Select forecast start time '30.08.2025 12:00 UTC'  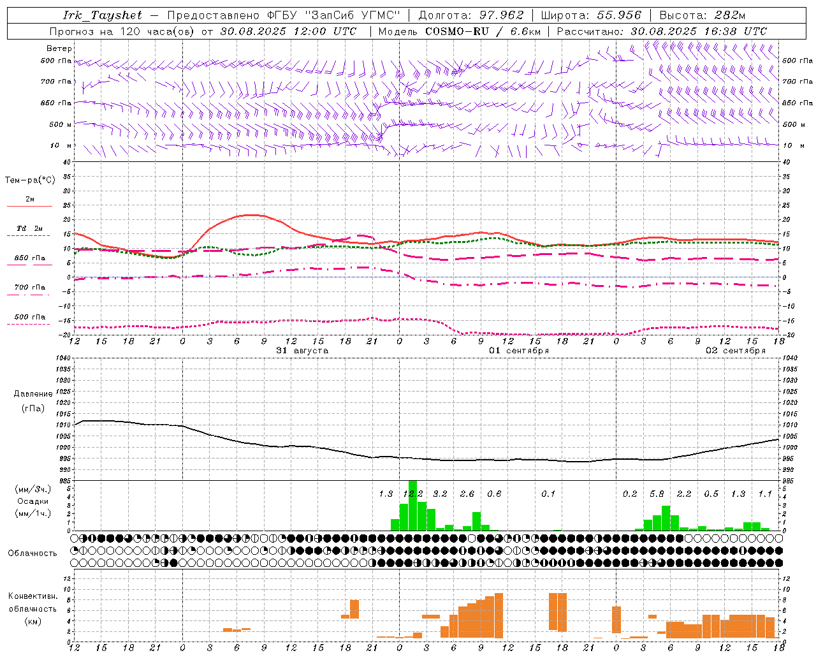tap(288, 31)
